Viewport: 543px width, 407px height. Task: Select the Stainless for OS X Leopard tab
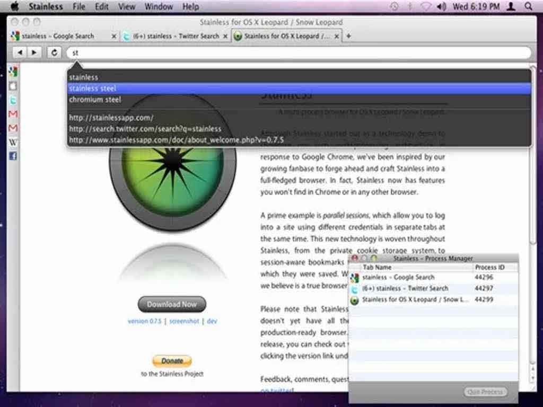pyautogui.click(x=287, y=36)
